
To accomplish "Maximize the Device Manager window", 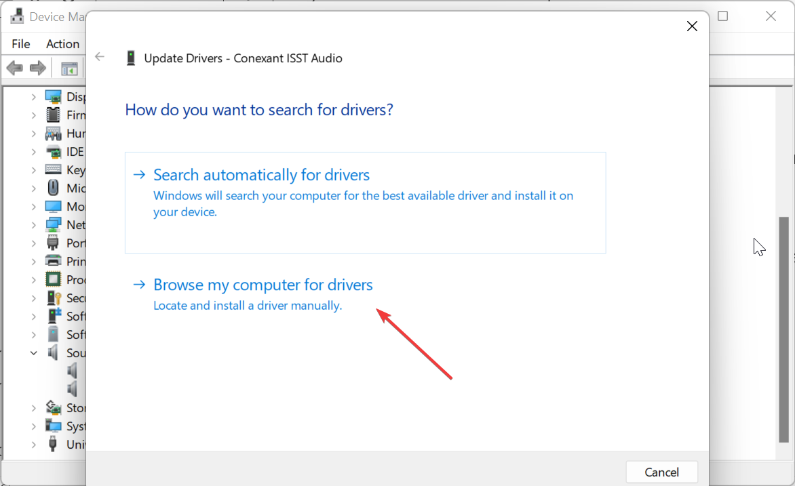I will click(x=723, y=16).
